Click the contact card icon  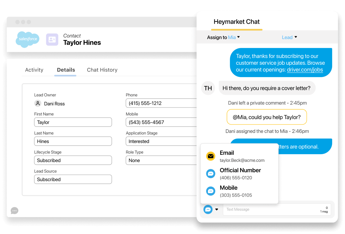click(x=52, y=40)
